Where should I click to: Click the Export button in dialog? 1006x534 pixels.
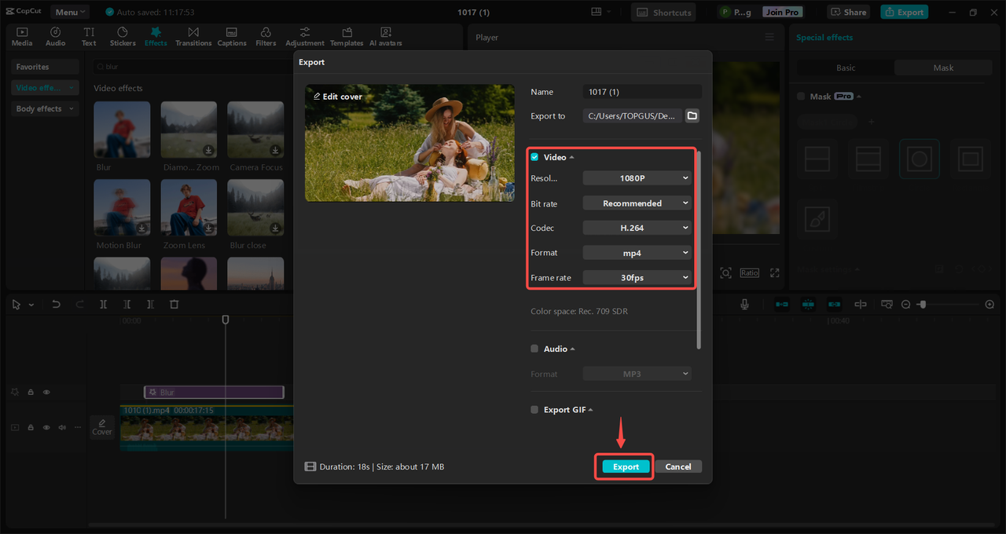pos(626,466)
